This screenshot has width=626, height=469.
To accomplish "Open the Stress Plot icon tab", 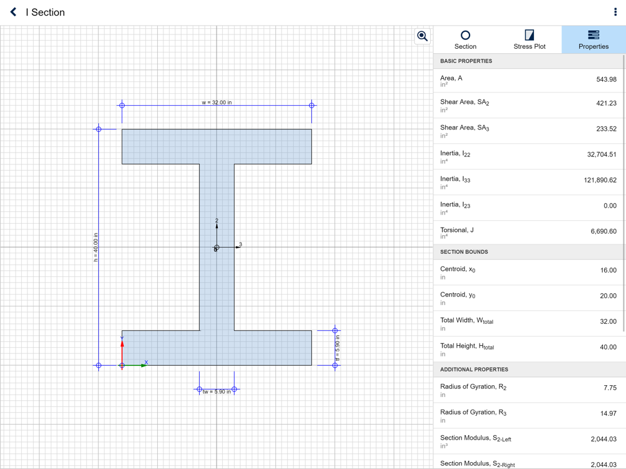I will pos(530,40).
